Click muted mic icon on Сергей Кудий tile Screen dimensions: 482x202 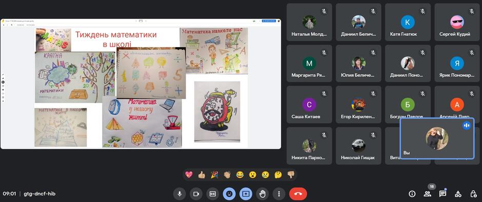point(472,11)
